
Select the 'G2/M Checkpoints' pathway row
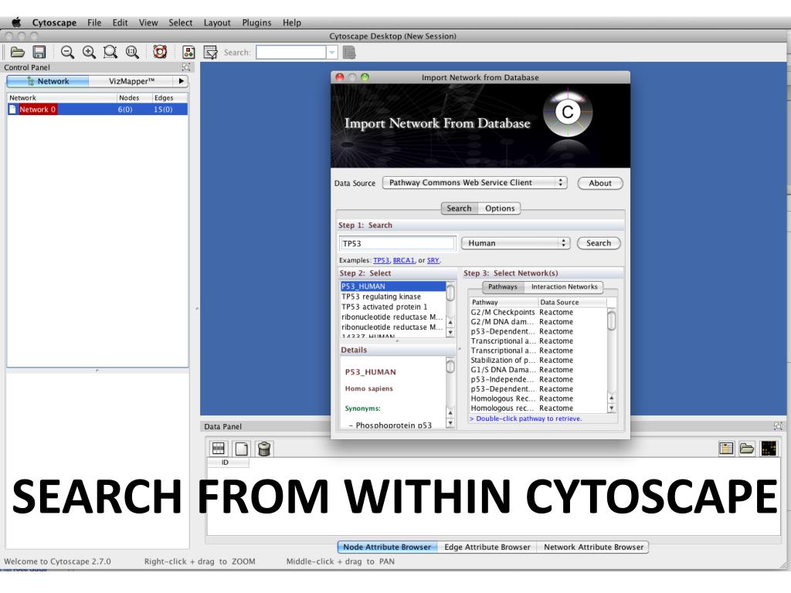click(x=538, y=312)
